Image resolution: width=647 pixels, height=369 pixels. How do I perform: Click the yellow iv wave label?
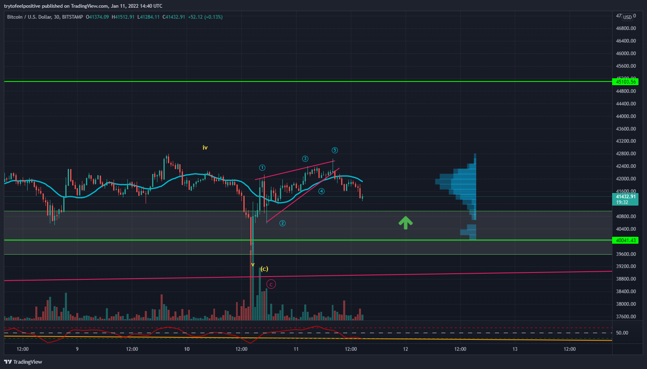205,148
